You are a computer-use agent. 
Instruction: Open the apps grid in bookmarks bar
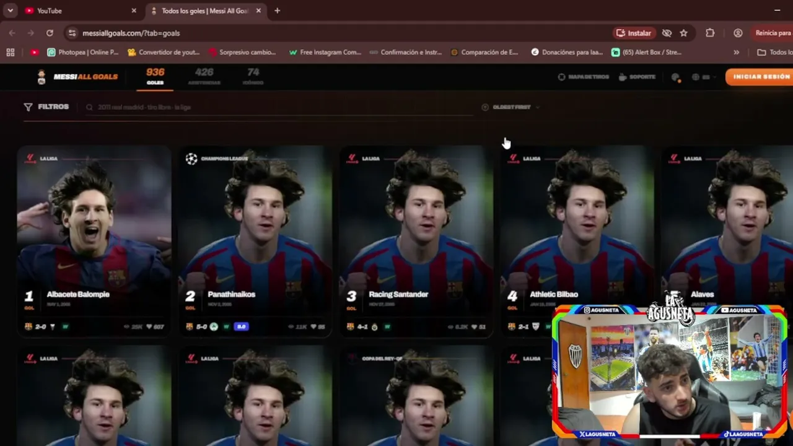tap(11, 53)
